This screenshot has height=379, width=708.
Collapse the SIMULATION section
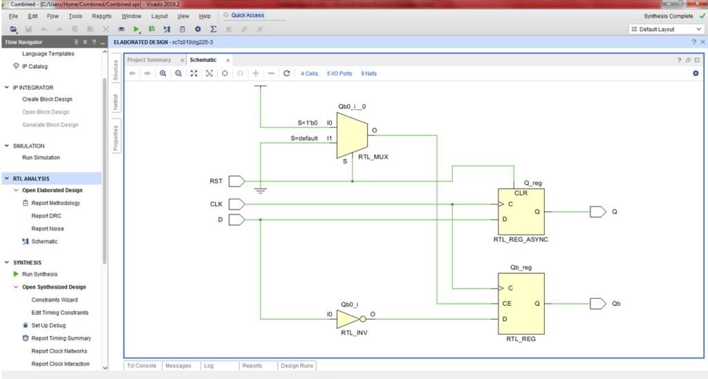click(x=7, y=146)
